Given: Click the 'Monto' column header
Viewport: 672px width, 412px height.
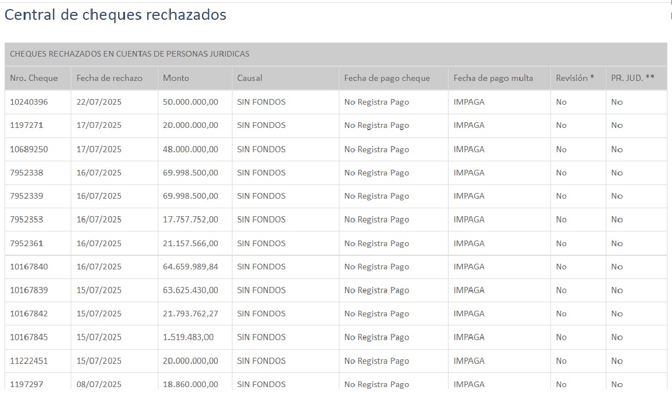Looking at the screenshot, I should click(176, 78).
